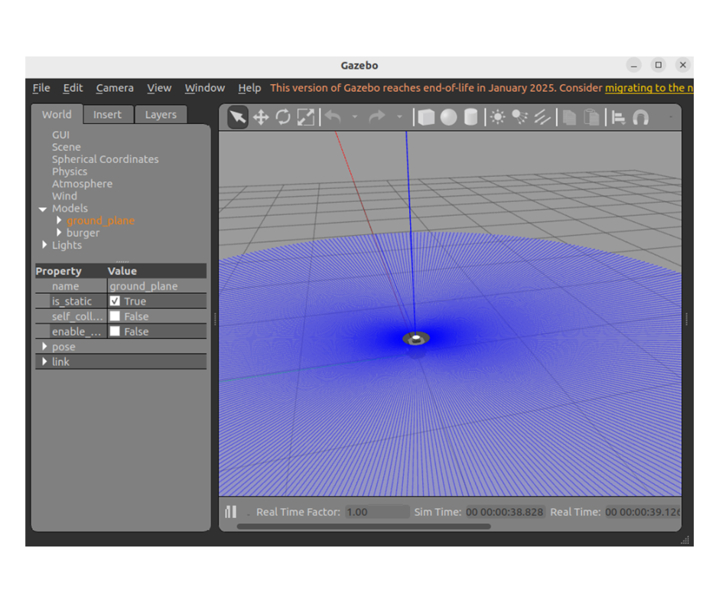Image resolution: width=719 pixels, height=603 pixels.
Task: Activate the Rotate mode tool
Action: pos(283,117)
